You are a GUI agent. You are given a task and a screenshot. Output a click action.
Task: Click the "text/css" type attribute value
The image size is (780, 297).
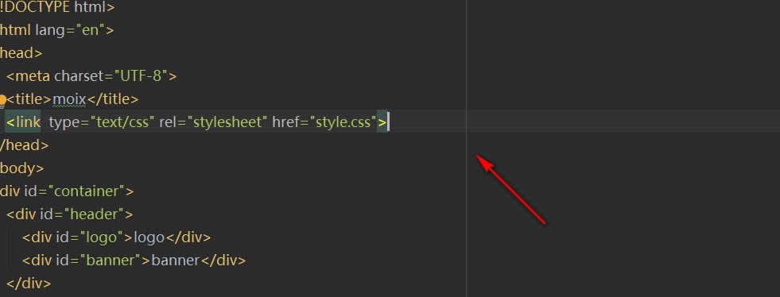tap(123, 122)
